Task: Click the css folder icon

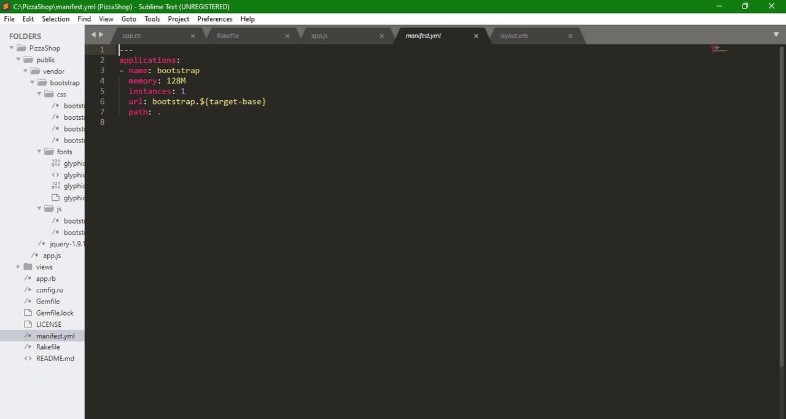Action: pos(49,94)
